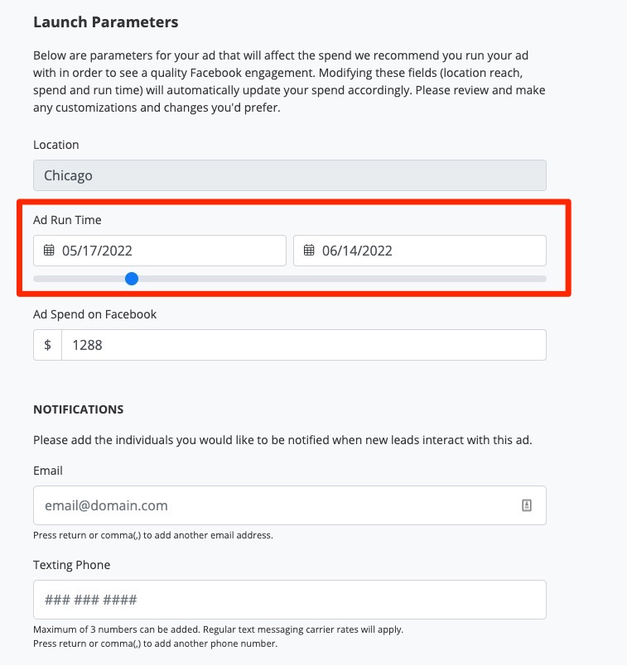The image size is (627, 665).
Task: Focus the Texting Phone number input
Action: [x=289, y=600]
